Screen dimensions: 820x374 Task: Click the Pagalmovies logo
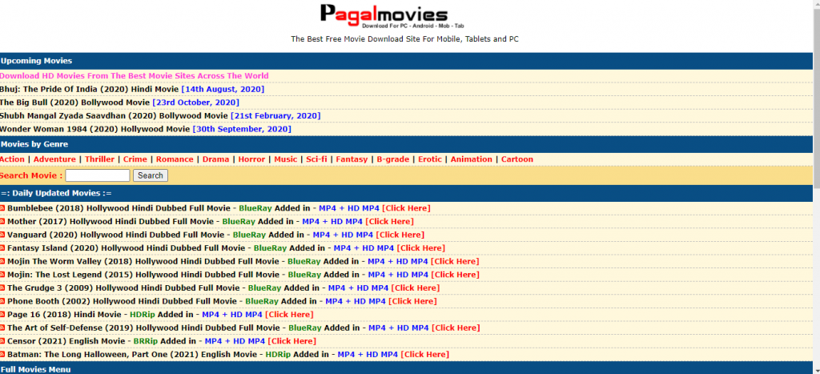point(392,16)
